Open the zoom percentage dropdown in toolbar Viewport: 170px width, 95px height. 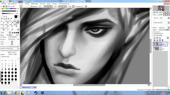click(x=45, y=6)
